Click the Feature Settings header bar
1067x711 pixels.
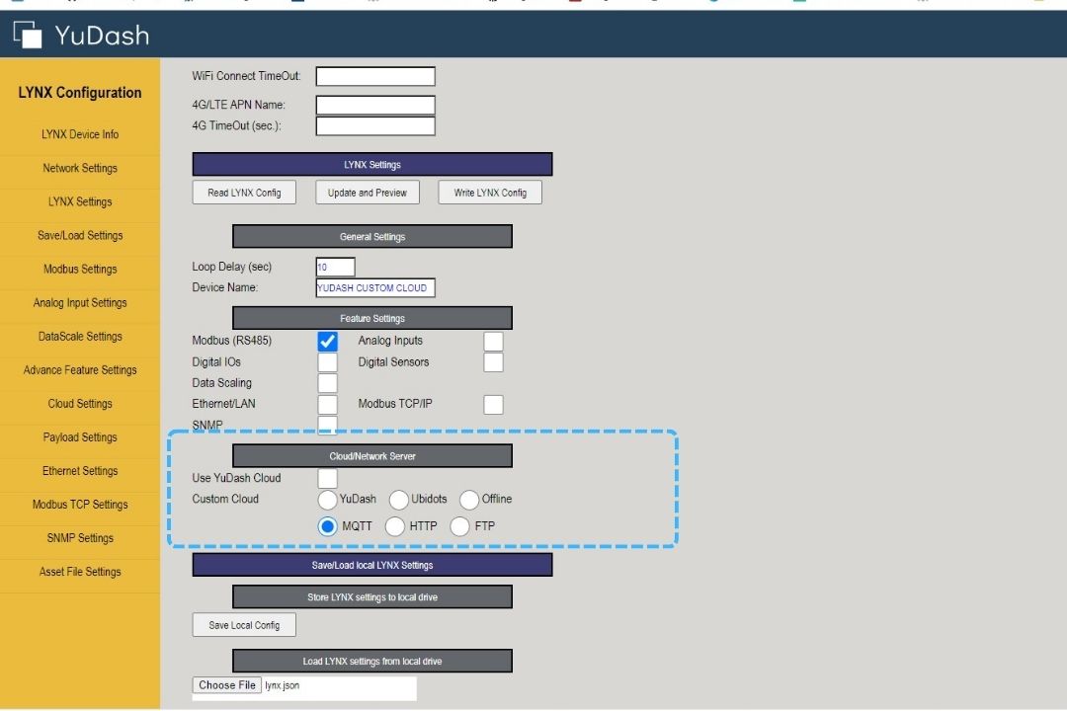372,318
